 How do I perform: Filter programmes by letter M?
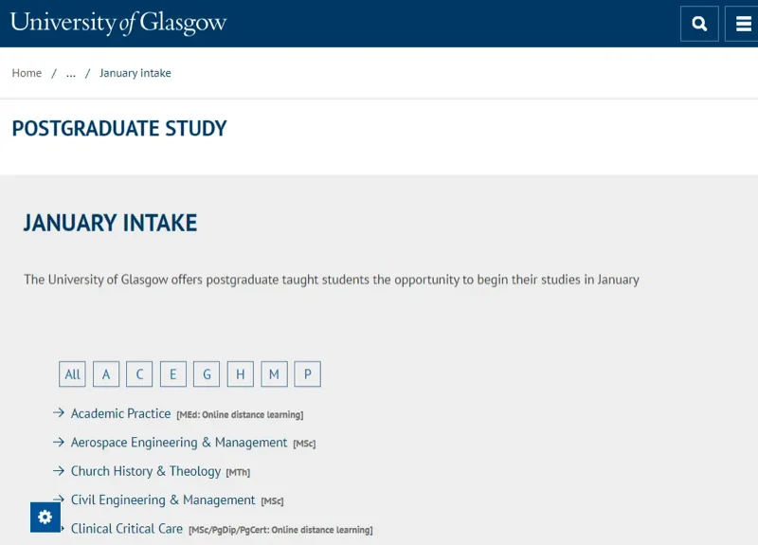click(274, 373)
